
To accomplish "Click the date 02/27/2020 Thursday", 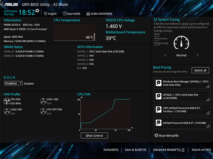I will pos(10,13).
